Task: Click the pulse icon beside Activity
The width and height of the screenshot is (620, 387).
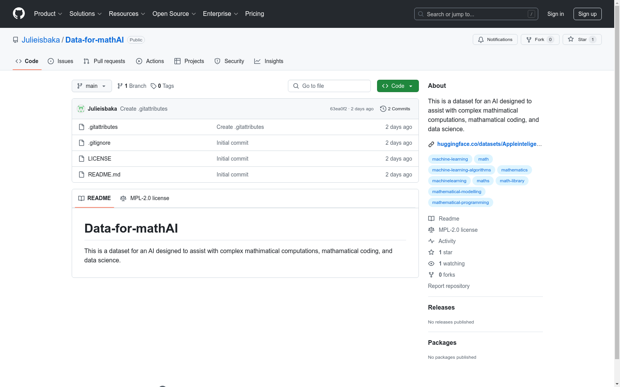Action: (x=431, y=241)
